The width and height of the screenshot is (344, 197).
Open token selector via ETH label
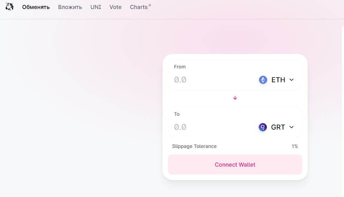(278, 80)
